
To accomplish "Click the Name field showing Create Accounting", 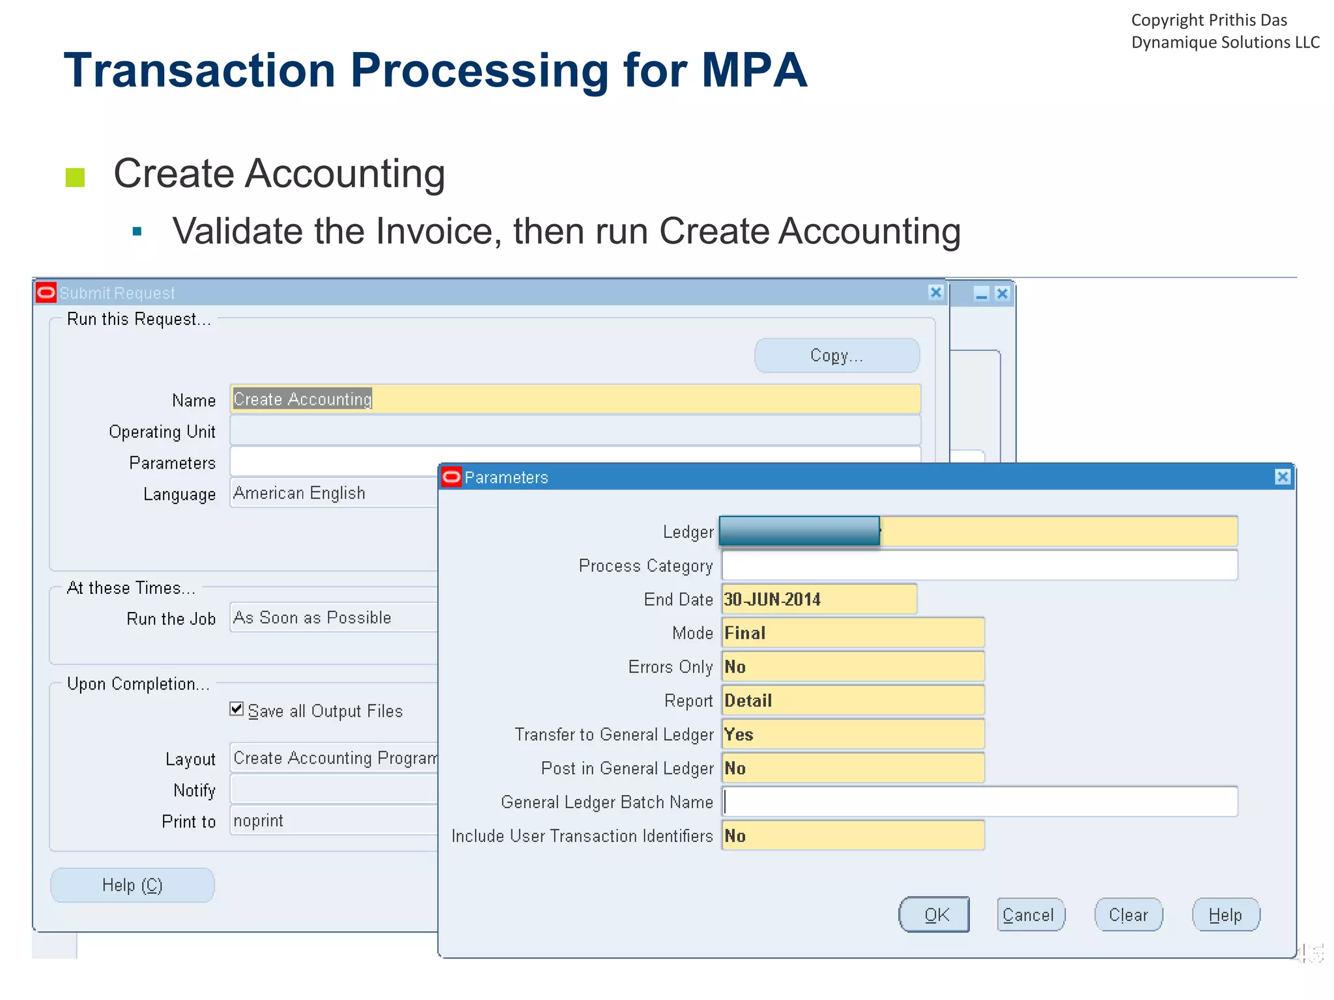I will (575, 399).
